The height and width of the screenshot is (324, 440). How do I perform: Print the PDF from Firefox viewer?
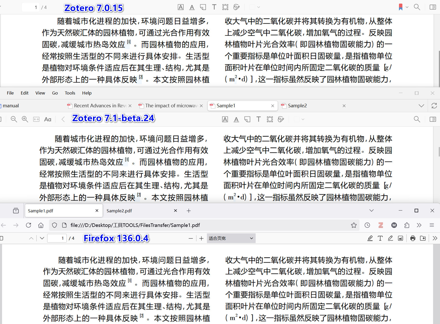tap(413, 238)
